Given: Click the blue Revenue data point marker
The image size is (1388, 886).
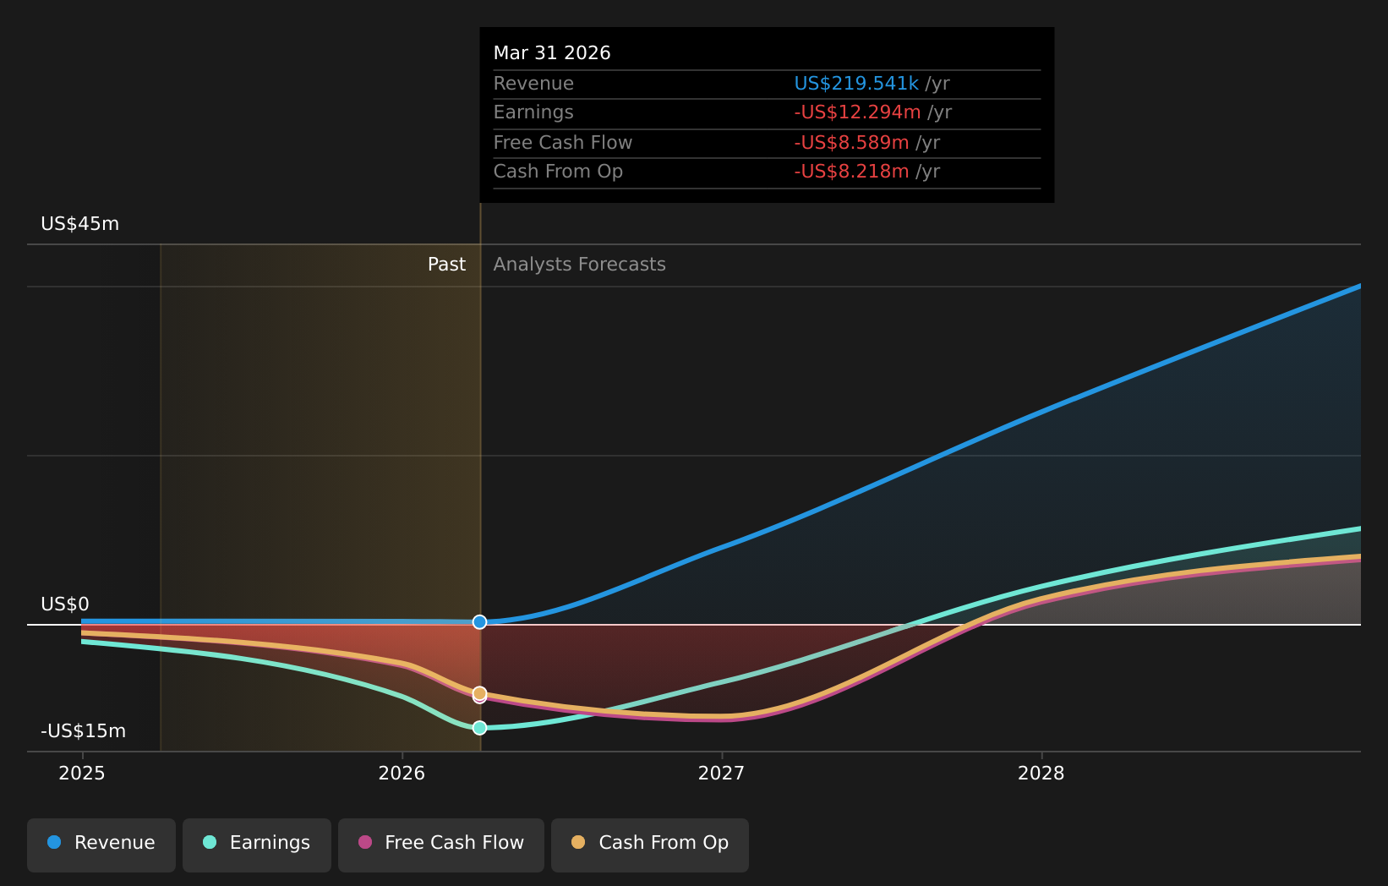Looking at the screenshot, I should click(479, 622).
